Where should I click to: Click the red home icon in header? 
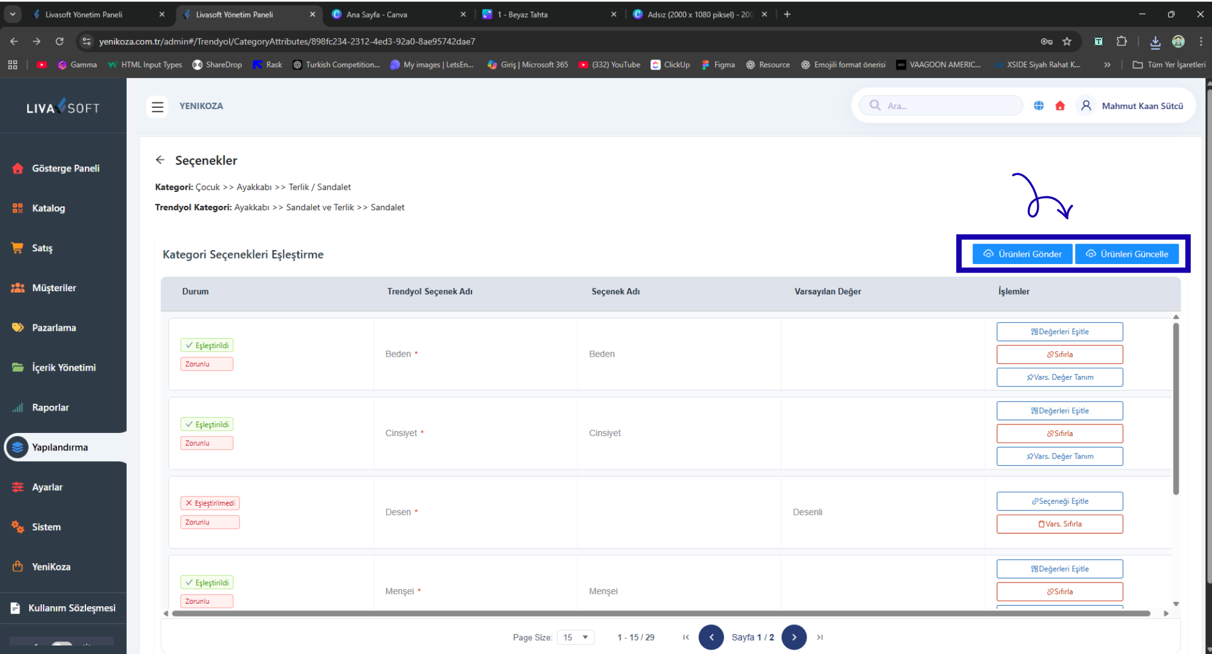click(x=1060, y=106)
